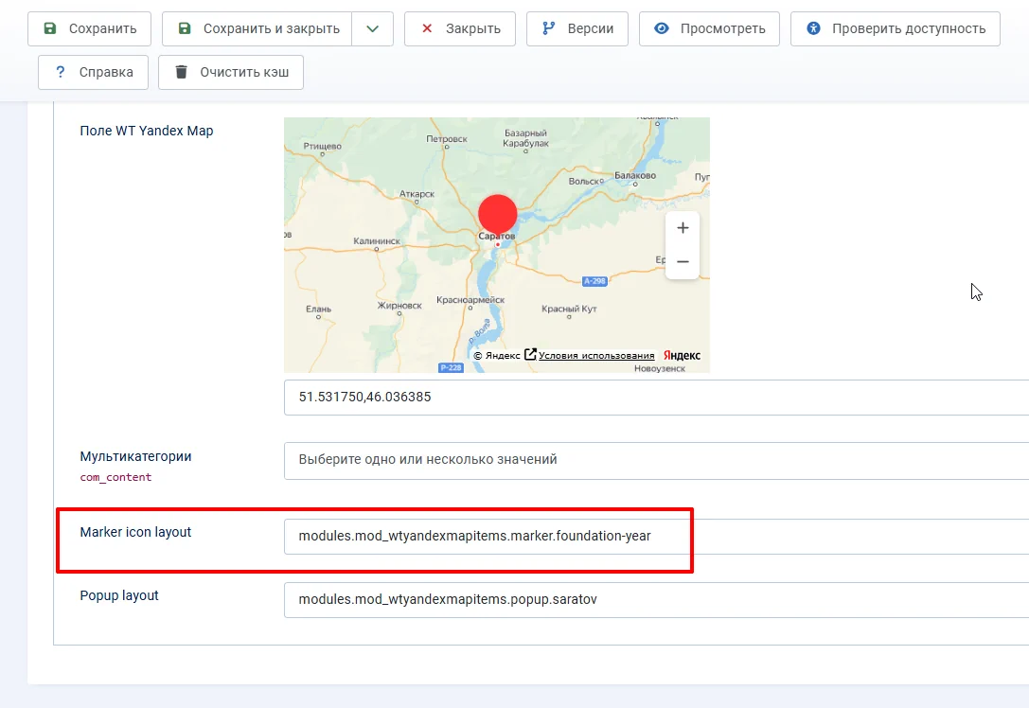Viewport: 1029px width, 708px height.
Task: Click Сохранить и закрыть button
Action: point(257,29)
